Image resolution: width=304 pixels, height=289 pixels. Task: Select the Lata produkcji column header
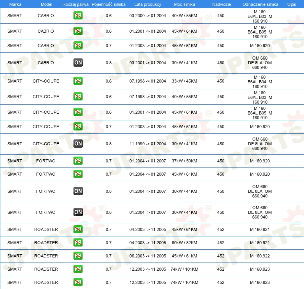click(147, 4)
